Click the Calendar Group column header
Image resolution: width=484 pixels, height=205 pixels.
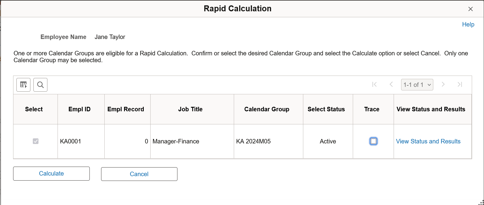pyautogui.click(x=267, y=109)
